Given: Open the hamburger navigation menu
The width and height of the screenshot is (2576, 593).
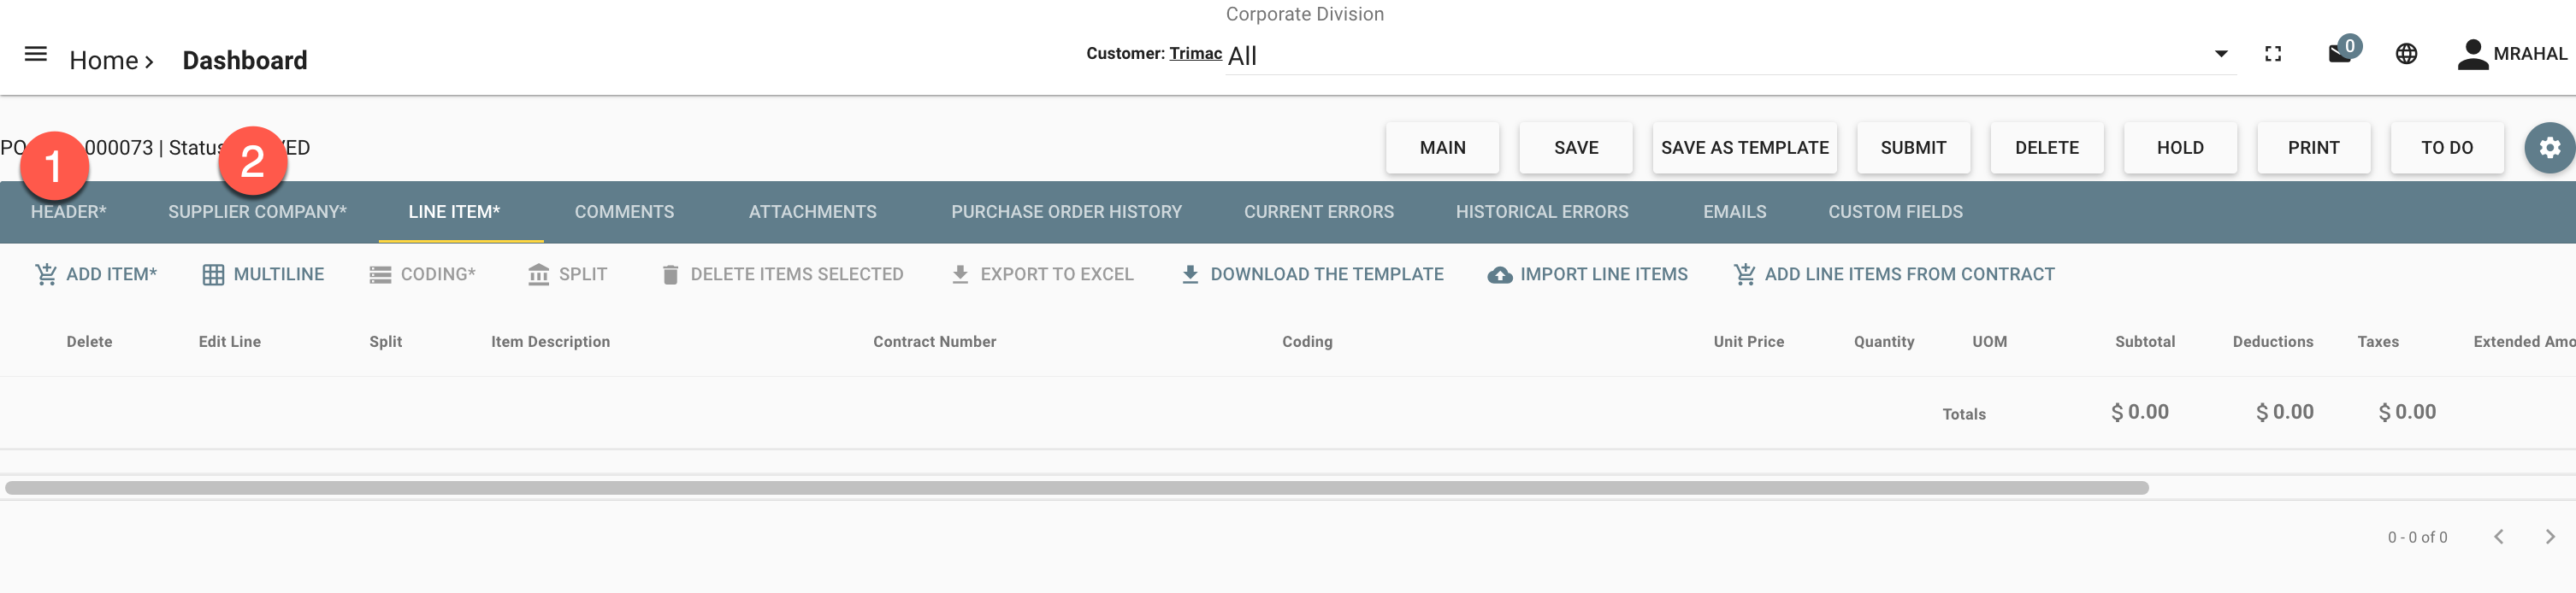Looking at the screenshot, I should point(36,54).
